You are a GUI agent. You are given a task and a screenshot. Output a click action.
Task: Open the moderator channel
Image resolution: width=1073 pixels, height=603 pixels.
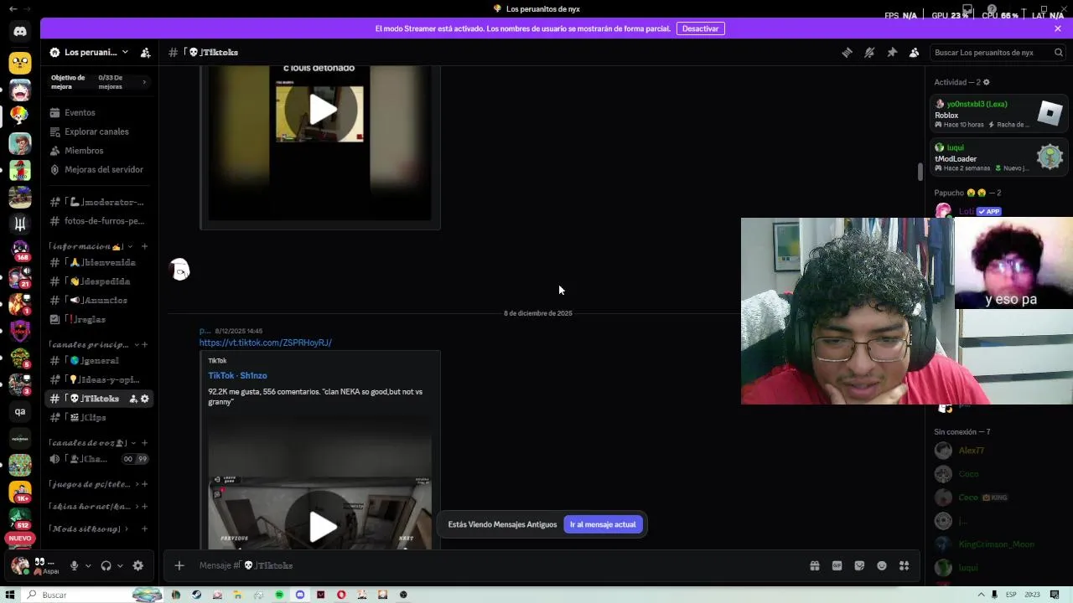pos(99,202)
